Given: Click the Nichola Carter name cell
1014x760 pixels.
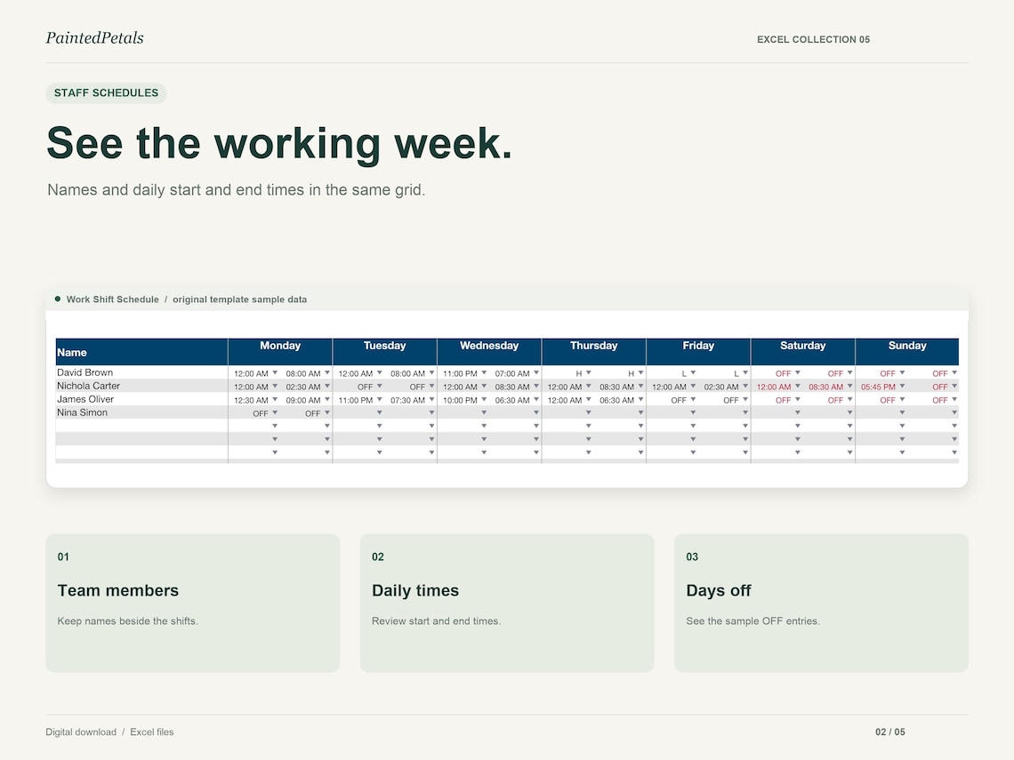Looking at the screenshot, I should click(x=141, y=386).
